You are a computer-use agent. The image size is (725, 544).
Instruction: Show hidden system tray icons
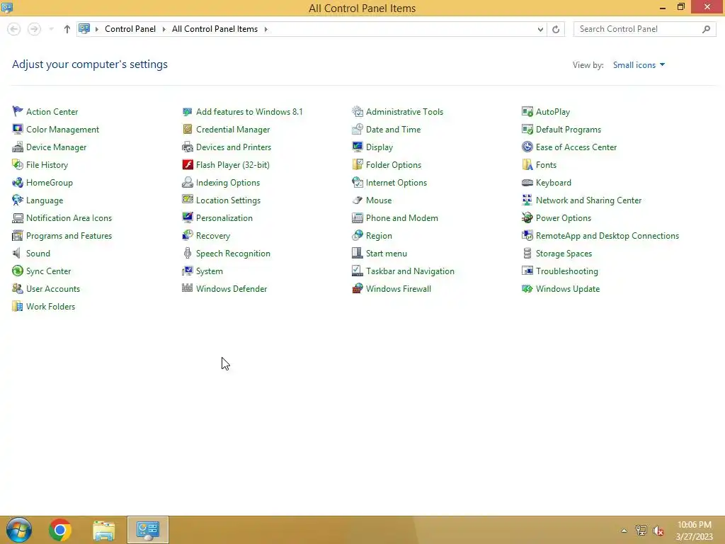point(624,531)
